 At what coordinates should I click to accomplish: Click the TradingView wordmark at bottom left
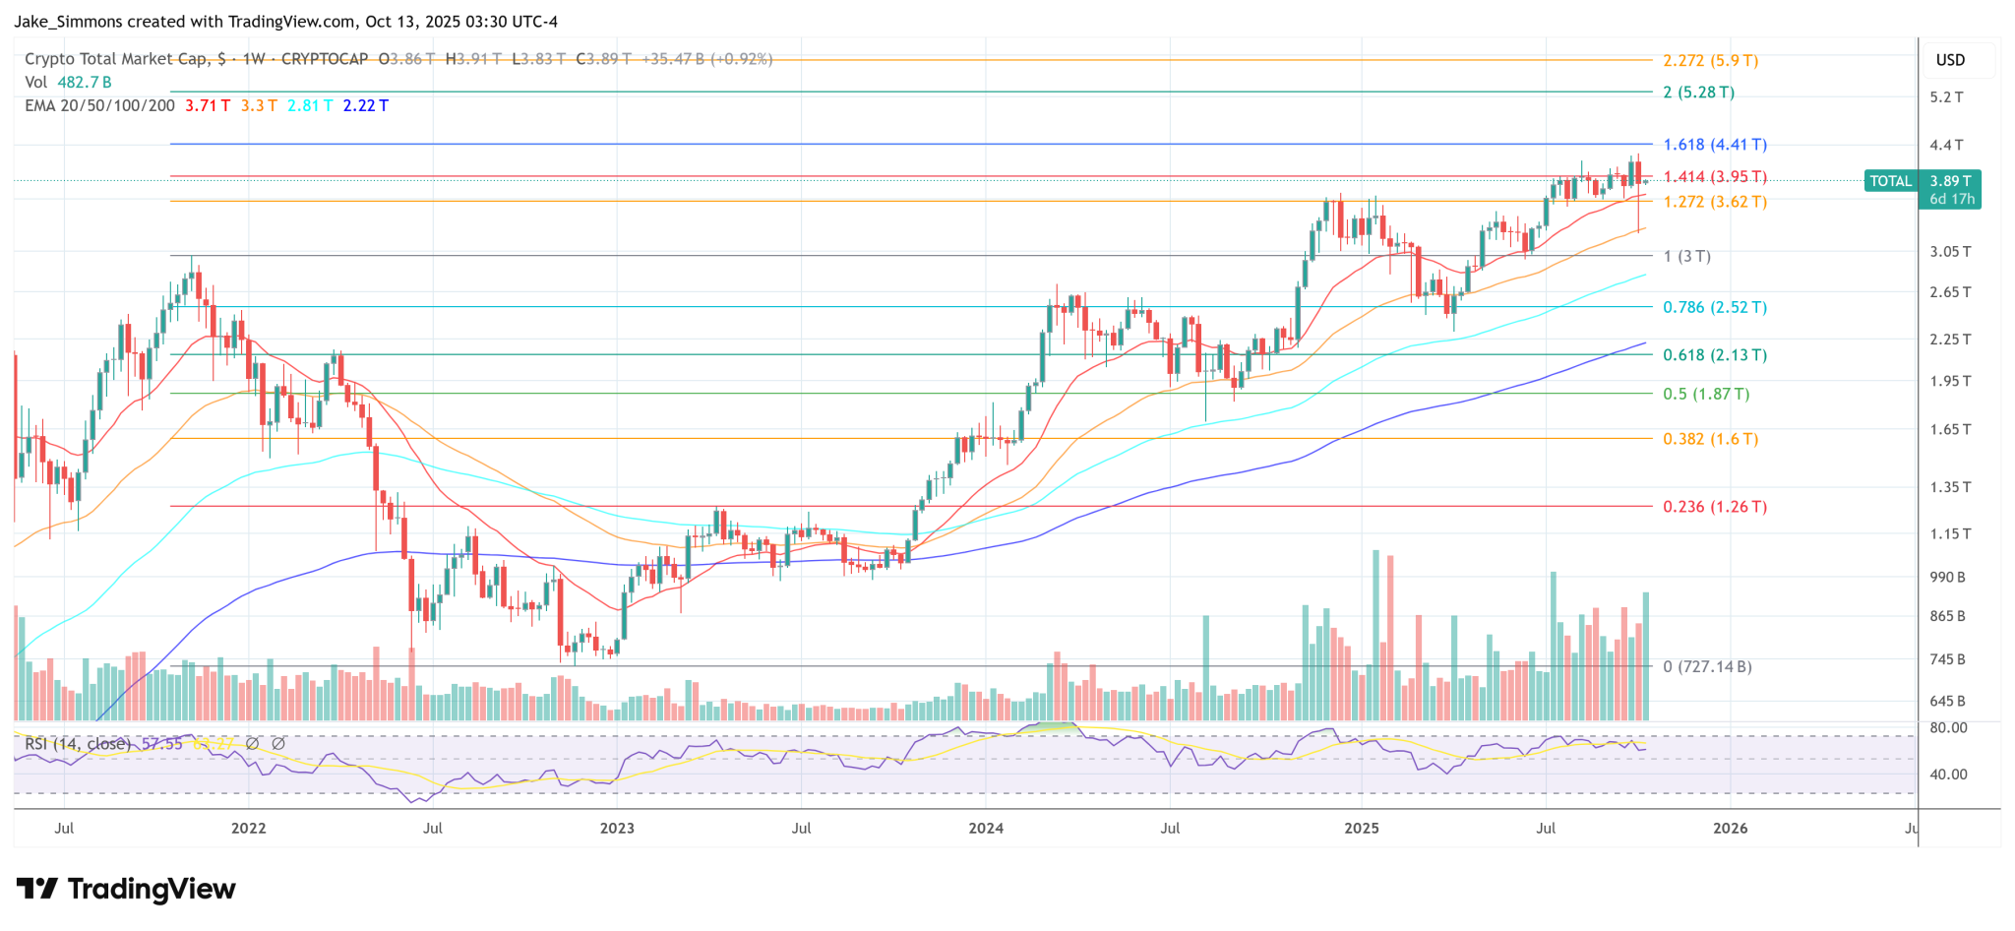tap(152, 890)
